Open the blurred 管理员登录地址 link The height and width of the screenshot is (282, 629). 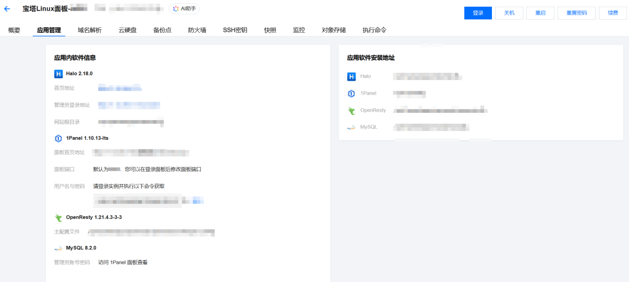129,105
